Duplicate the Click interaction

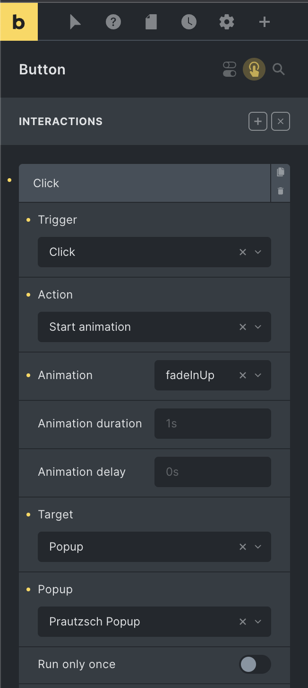281,172
